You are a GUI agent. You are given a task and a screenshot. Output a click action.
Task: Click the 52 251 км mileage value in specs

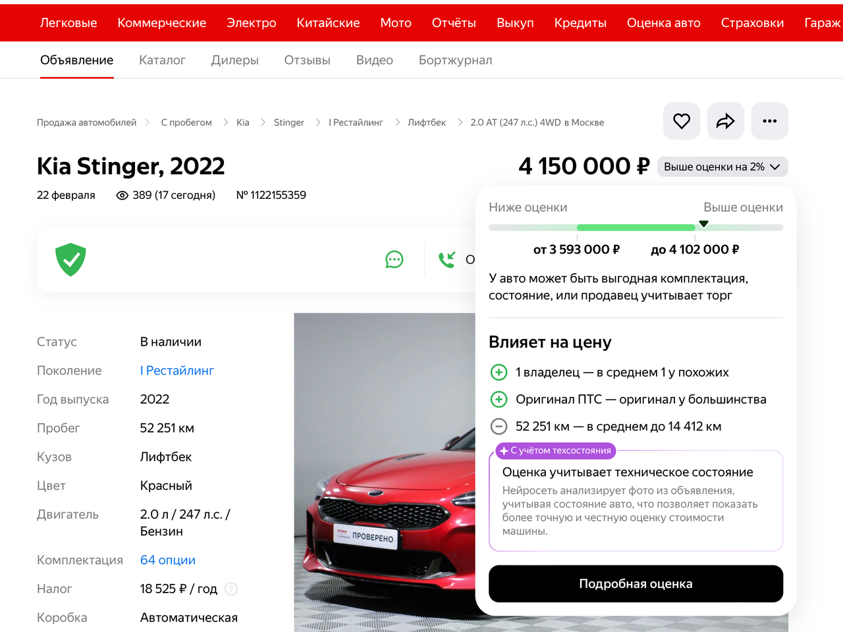(167, 429)
